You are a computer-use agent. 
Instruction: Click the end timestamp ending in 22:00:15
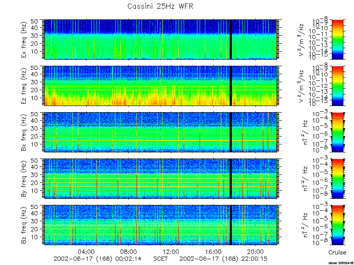(x=223, y=258)
